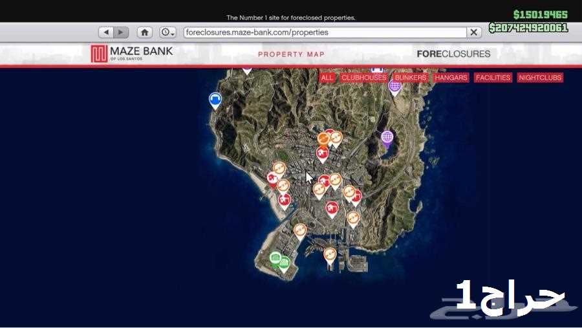Open the browser history clock dropdown
The image size is (582, 328).
tap(167, 32)
